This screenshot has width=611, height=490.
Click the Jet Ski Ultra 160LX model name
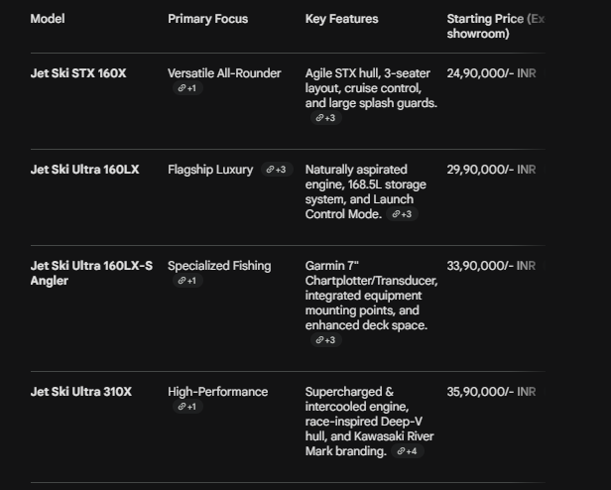(84, 170)
